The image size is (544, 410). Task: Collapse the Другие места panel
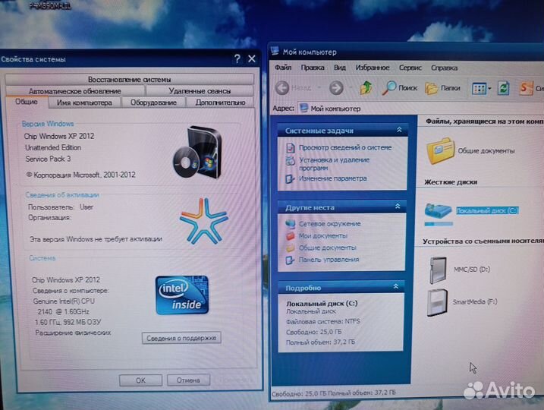pos(398,207)
